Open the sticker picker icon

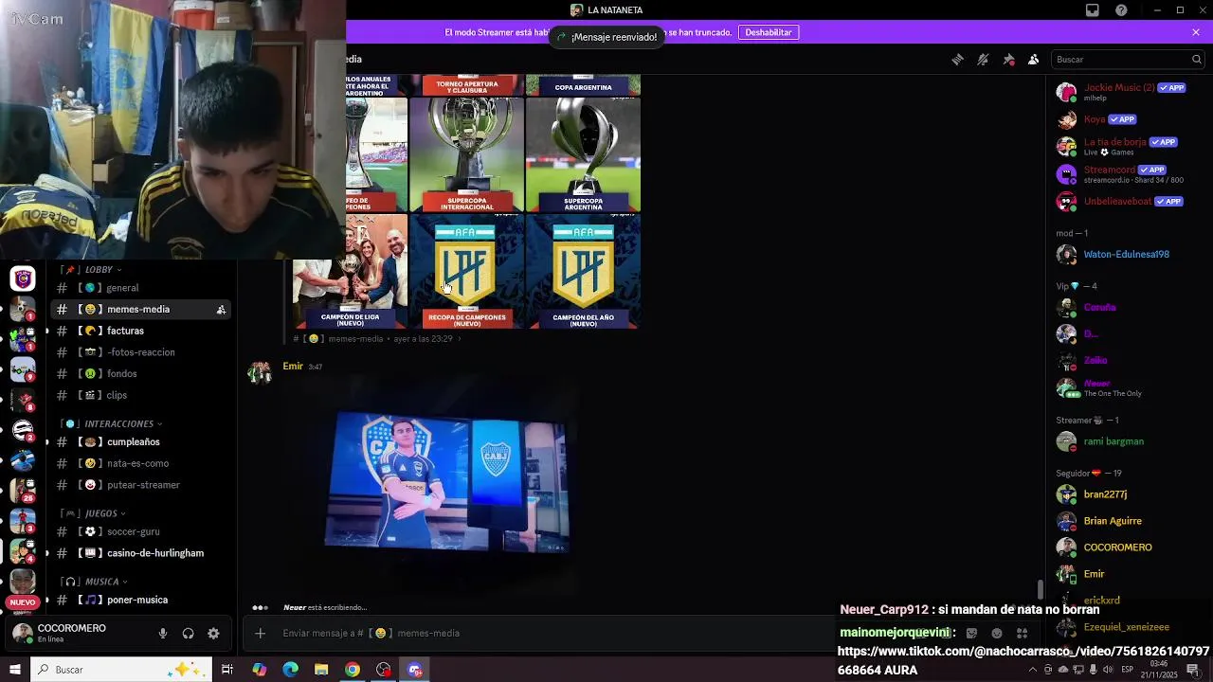click(x=971, y=634)
